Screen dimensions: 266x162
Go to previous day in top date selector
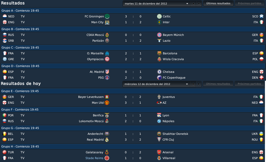click(193, 4)
